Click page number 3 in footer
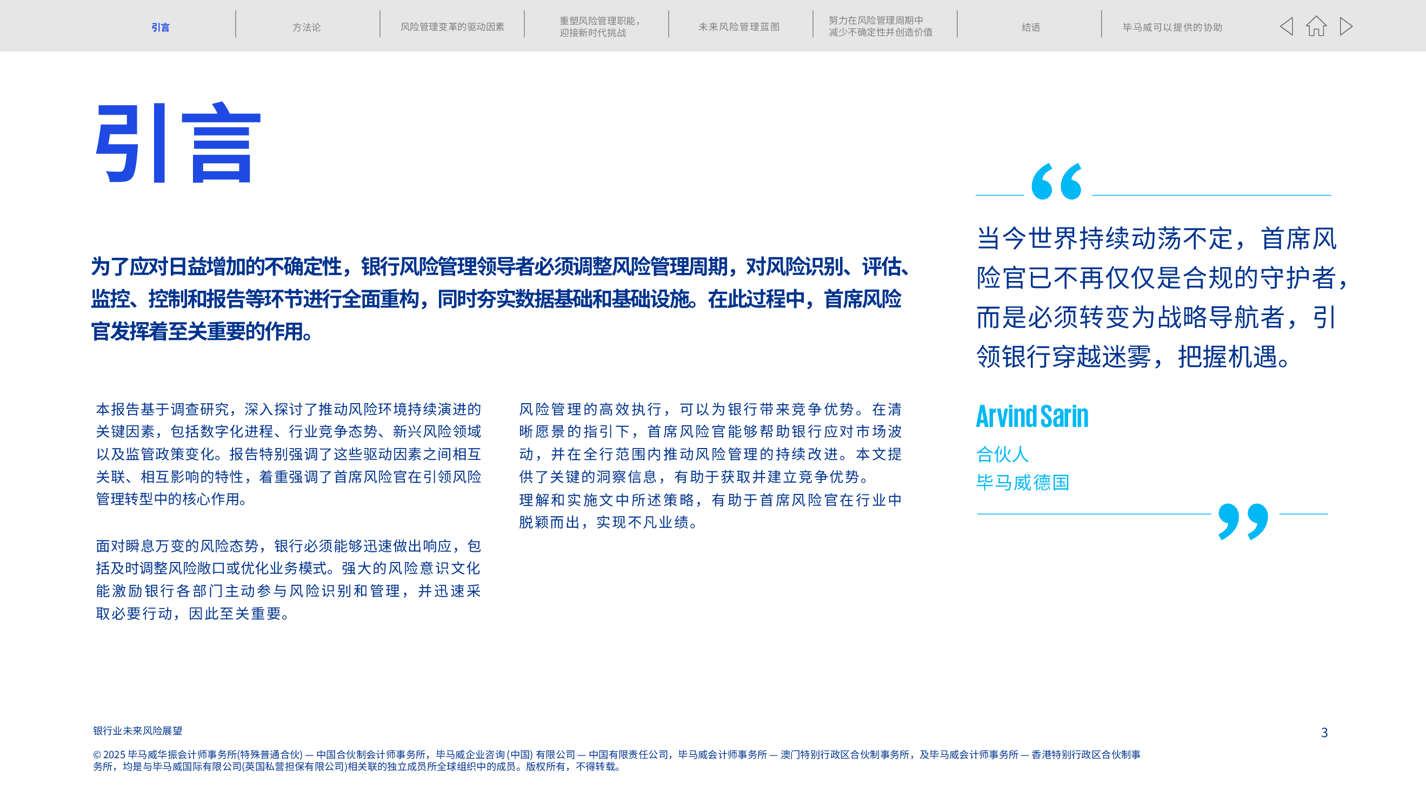 point(1324,732)
